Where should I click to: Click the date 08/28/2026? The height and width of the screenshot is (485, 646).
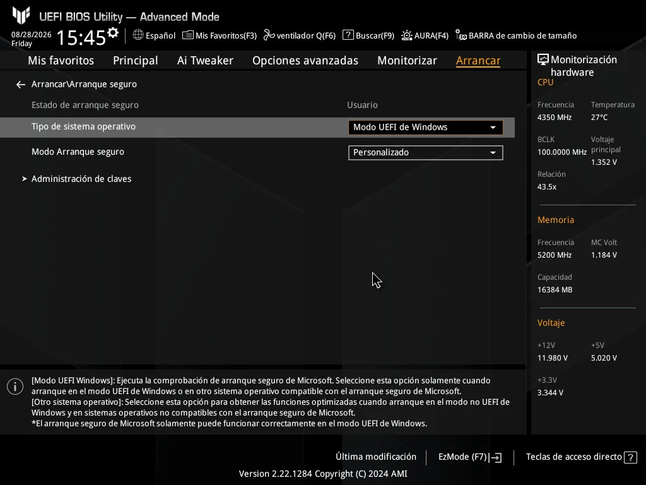(x=32, y=35)
